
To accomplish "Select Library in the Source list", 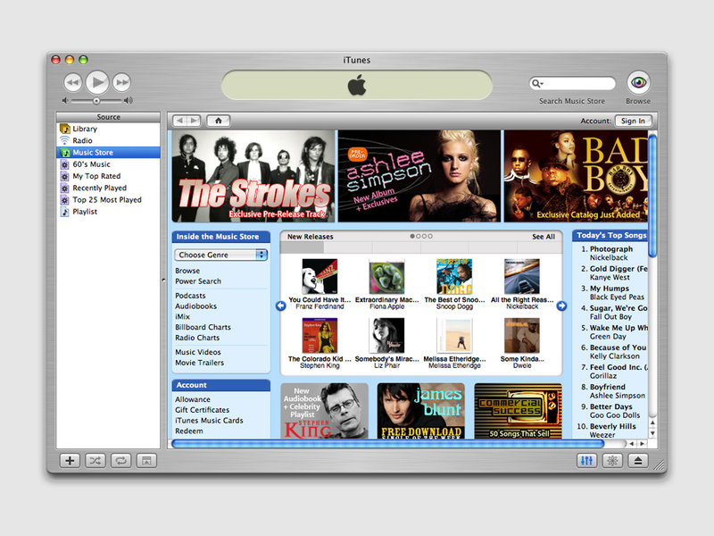I will pos(108,129).
